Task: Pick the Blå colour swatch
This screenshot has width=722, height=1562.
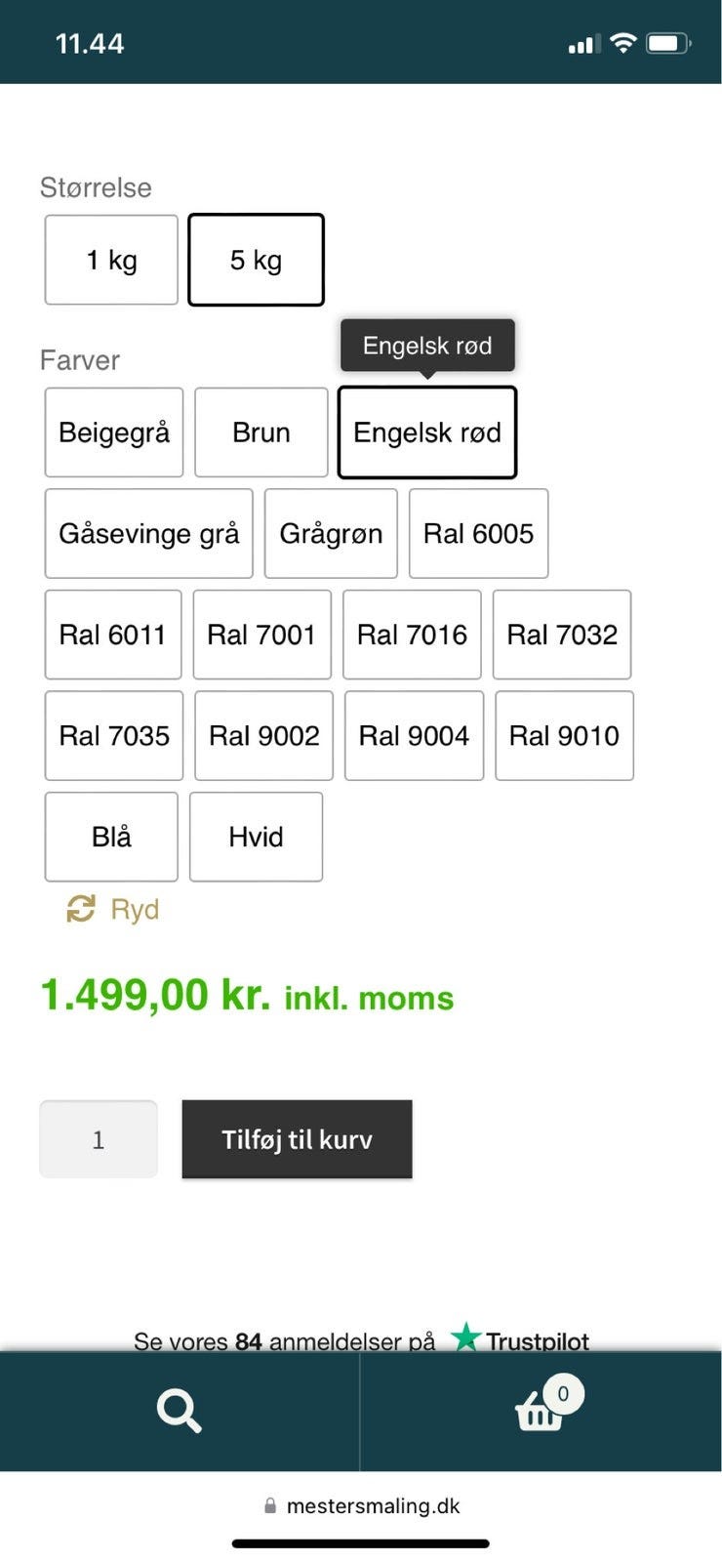Action: point(111,837)
